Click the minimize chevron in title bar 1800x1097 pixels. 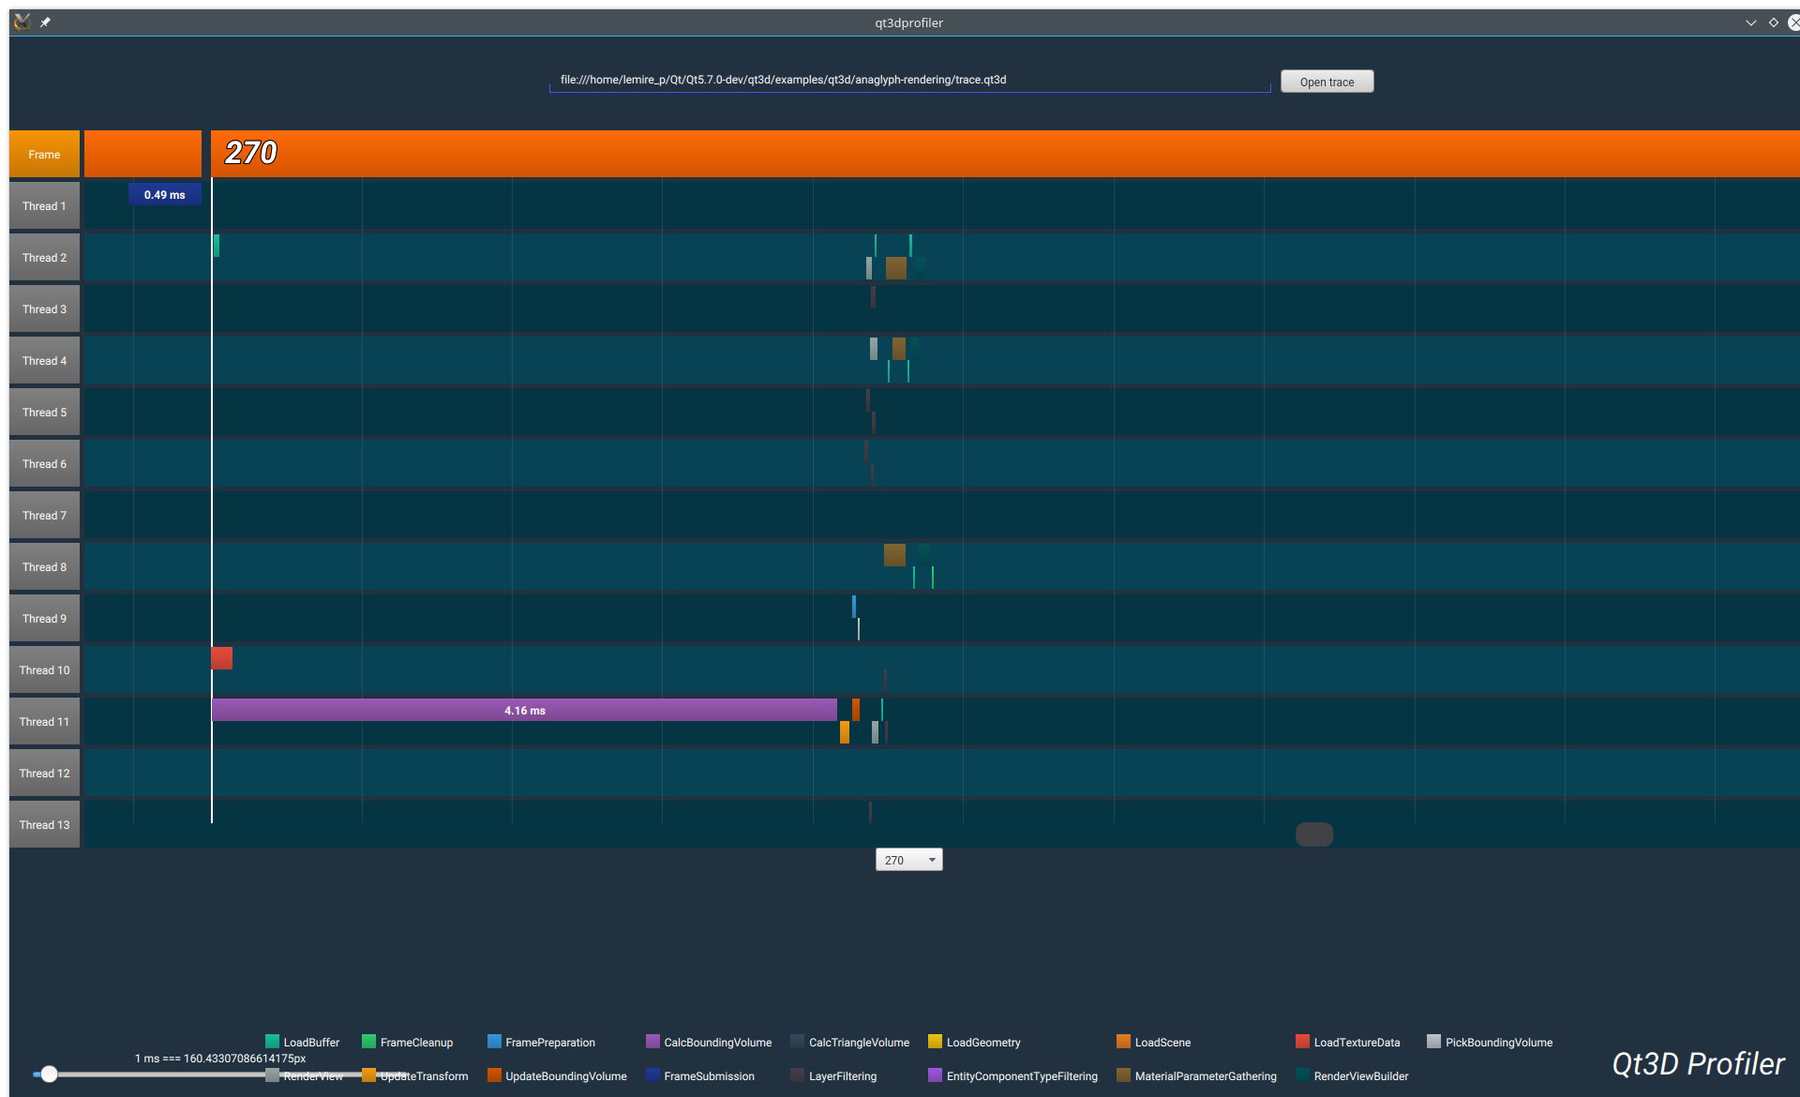click(1750, 23)
